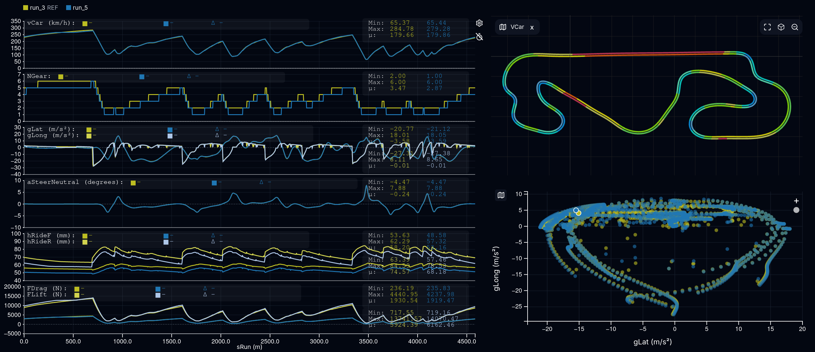The height and width of the screenshot is (352, 815).
Task: Toggle gLat delta triangle
Action: 217,129
